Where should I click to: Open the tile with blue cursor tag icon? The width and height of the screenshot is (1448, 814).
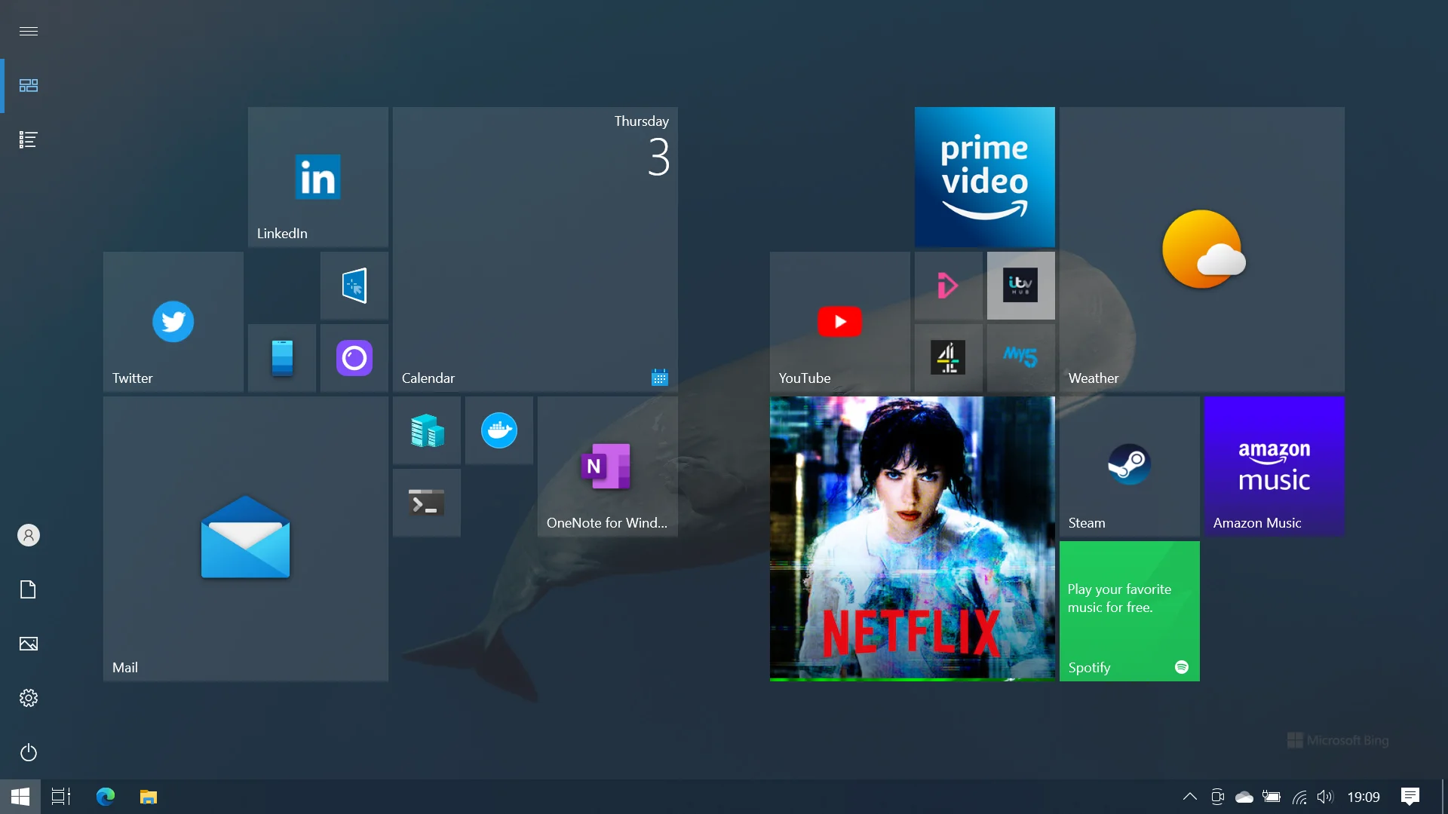point(354,285)
